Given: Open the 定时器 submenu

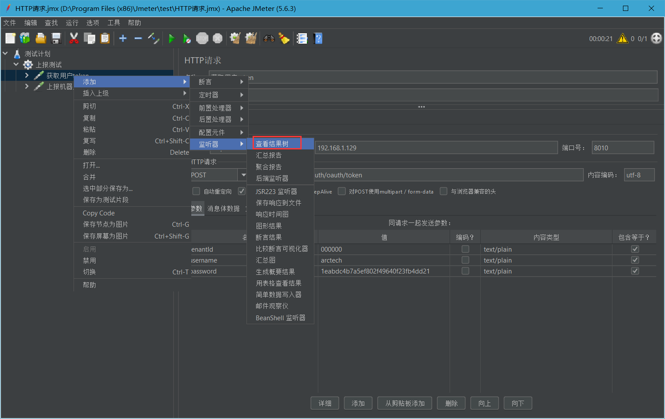Looking at the screenshot, I should (x=219, y=95).
